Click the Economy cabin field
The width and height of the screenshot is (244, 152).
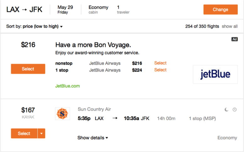click(98, 9)
